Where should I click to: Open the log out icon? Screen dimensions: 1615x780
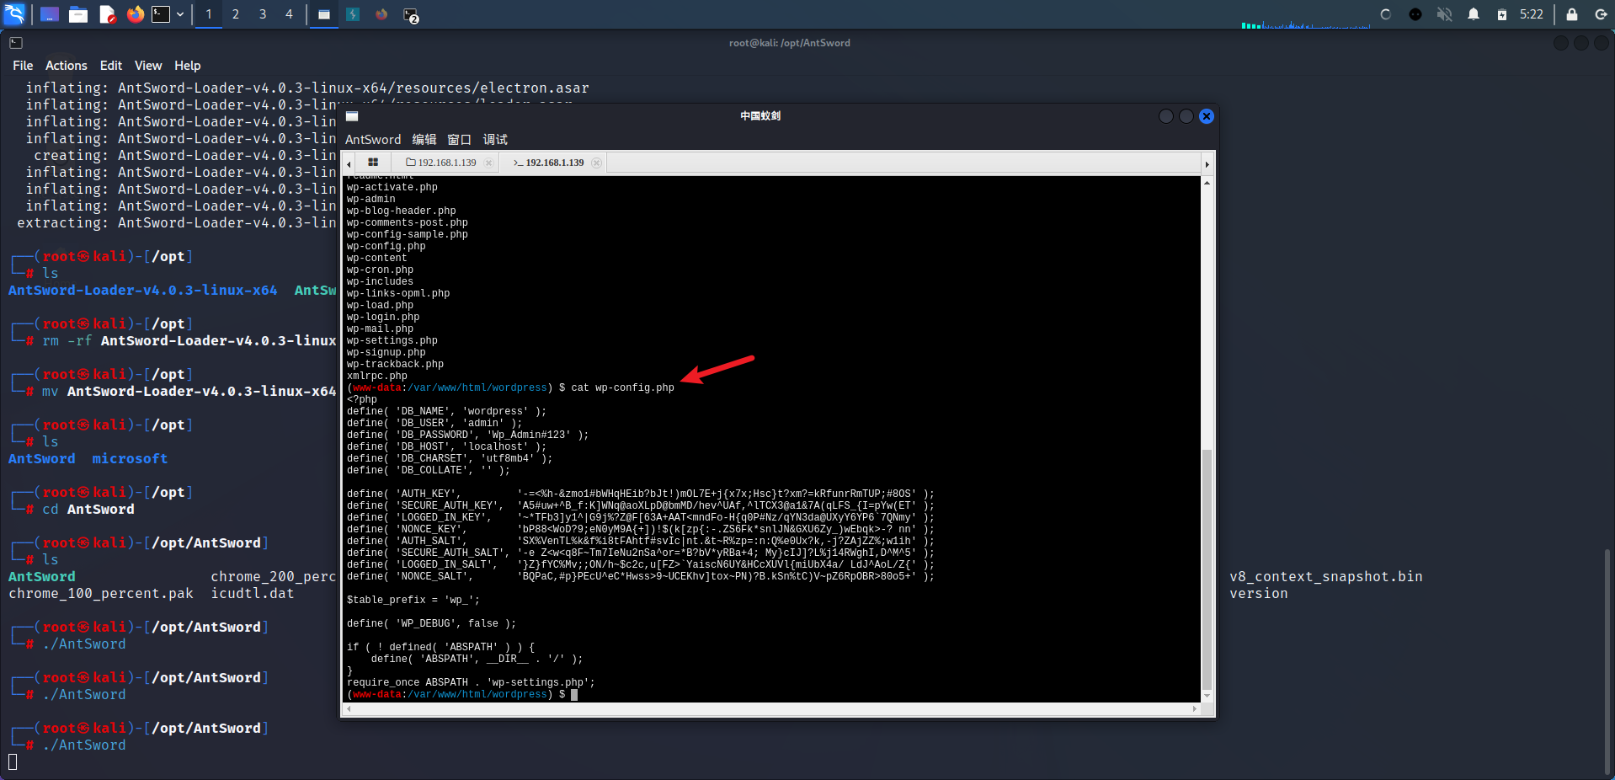coord(1601,14)
